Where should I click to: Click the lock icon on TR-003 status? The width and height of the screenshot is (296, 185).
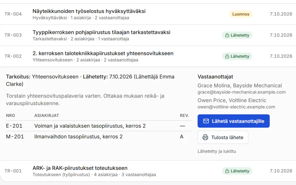coord(227,35)
